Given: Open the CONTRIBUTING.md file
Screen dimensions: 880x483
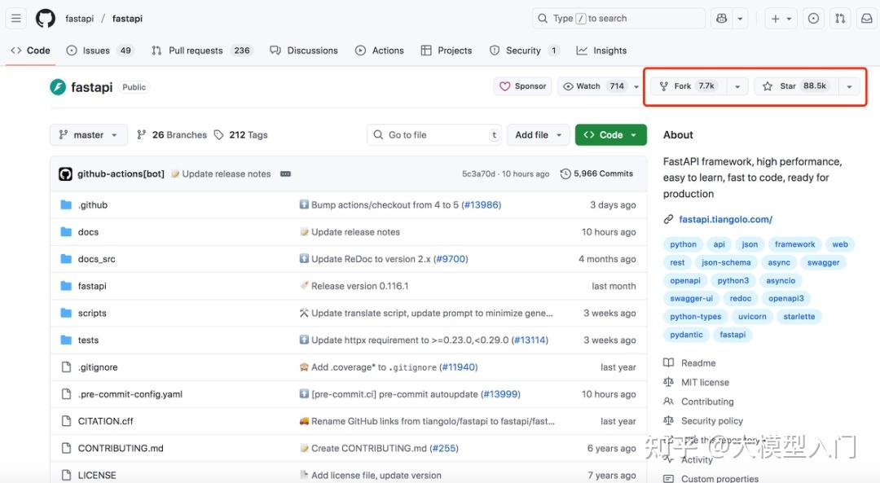Looking at the screenshot, I should (x=121, y=448).
